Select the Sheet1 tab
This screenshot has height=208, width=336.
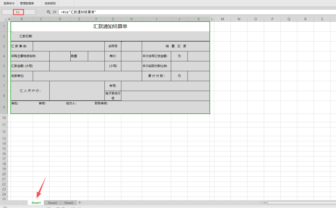click(36, 203)
